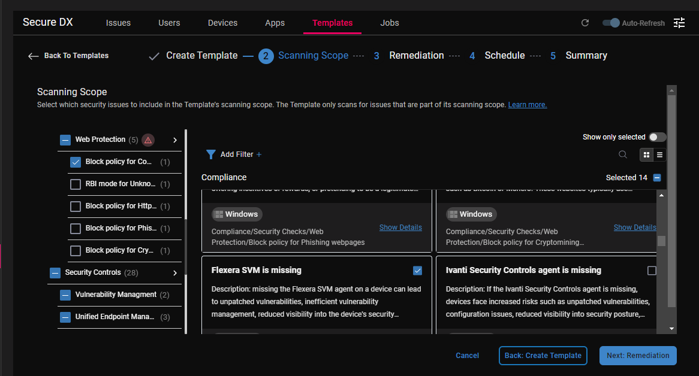This screenshot has height=376, width=699.
Task: Uncheck Flexera SVM is missing checkbox
Action: pyautogui.click(x=417, y=271)
